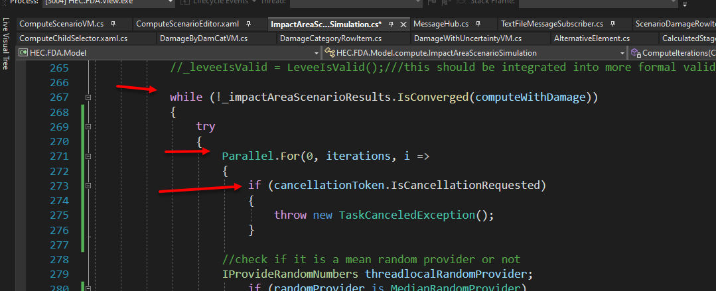Click 'IProvideRandomNumbers' interface name

pos(290,274)
